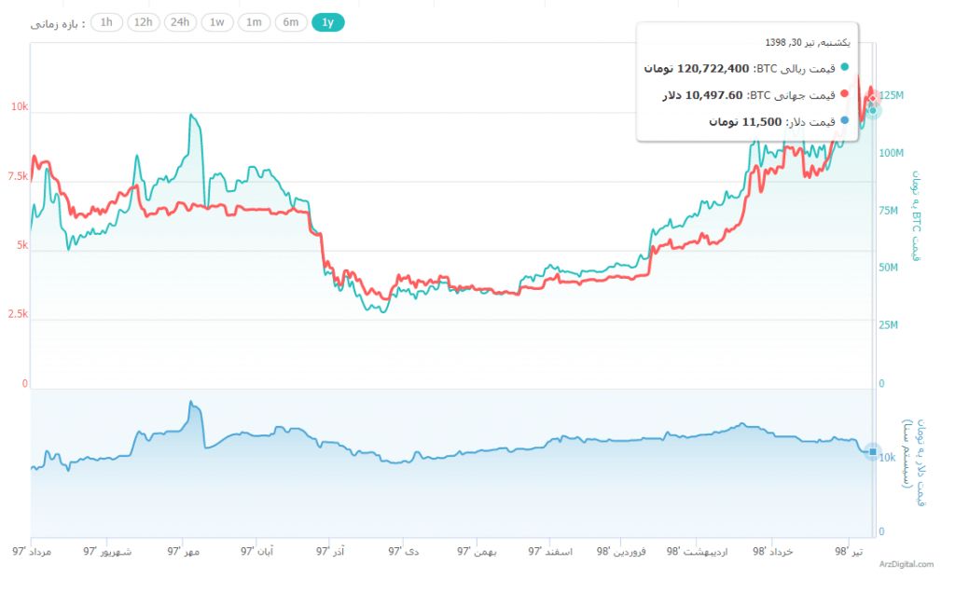Select the 6m time range
The height and width of the screenshot is (592, 955).
click(x=289, y=21)
